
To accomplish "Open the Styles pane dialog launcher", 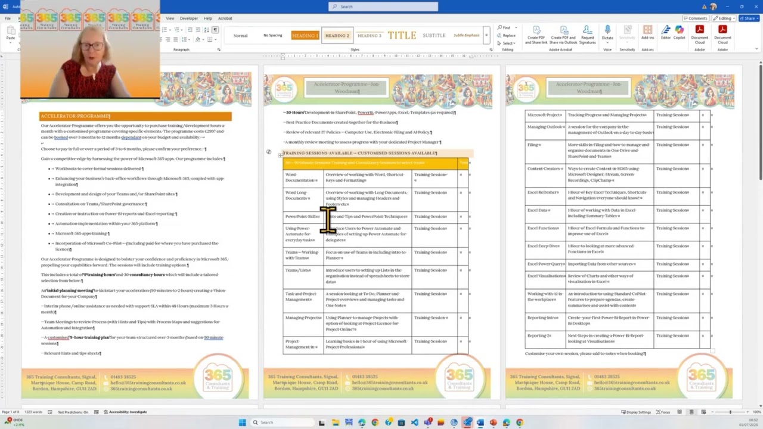I will [490, 49].
